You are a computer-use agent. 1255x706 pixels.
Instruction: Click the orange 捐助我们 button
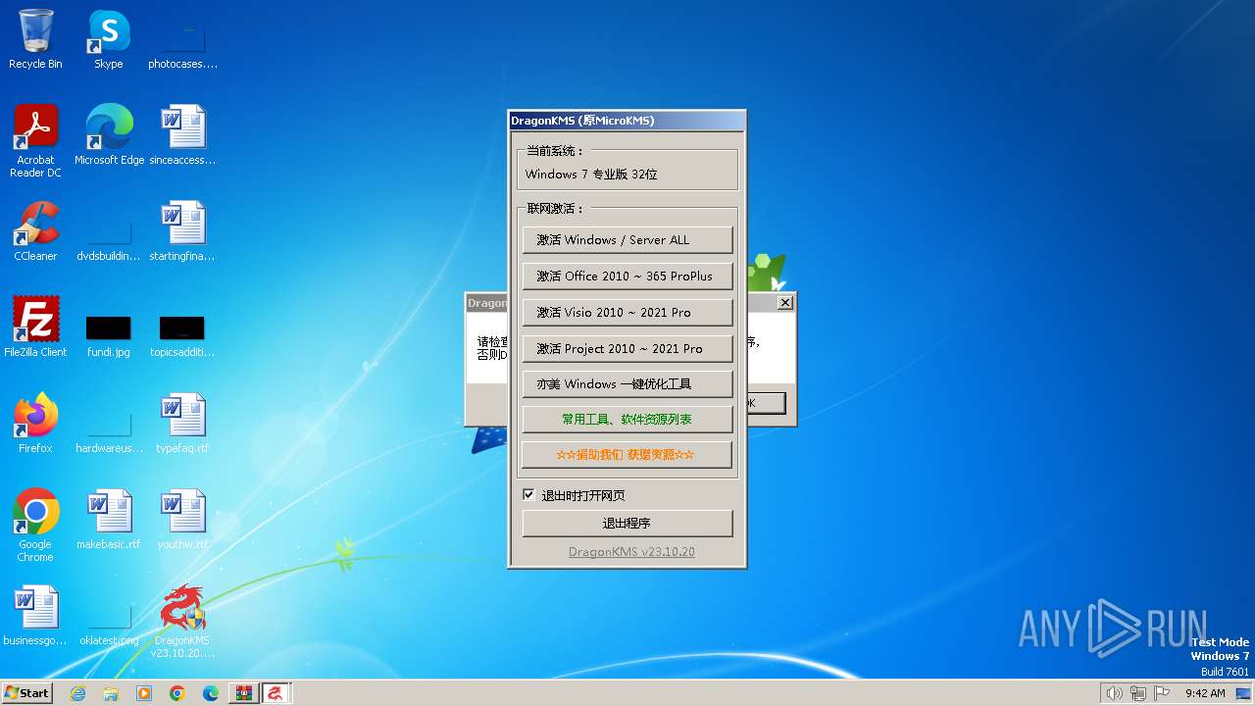point(627,455)
